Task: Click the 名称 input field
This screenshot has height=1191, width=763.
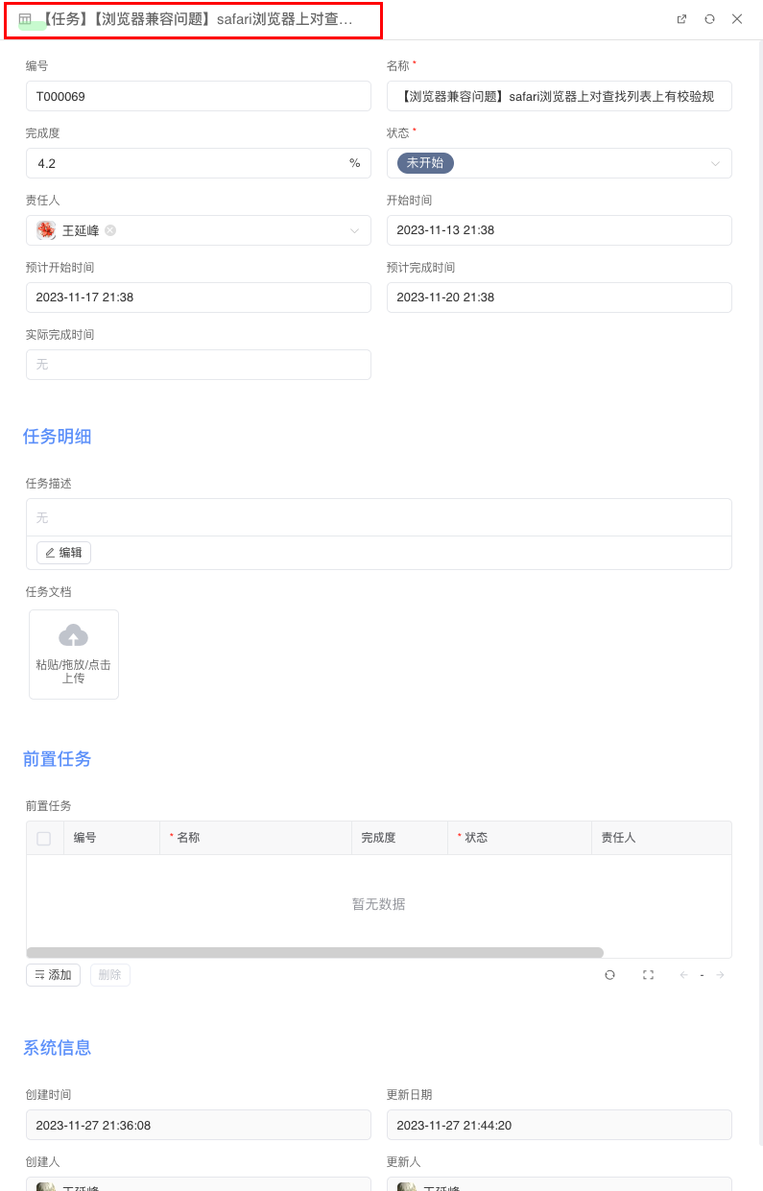Action: coord(560,96)
